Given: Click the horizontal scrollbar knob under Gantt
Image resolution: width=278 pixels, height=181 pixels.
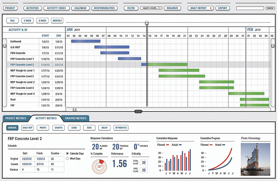Looking at the screenshot, I should tap(75, 109).
